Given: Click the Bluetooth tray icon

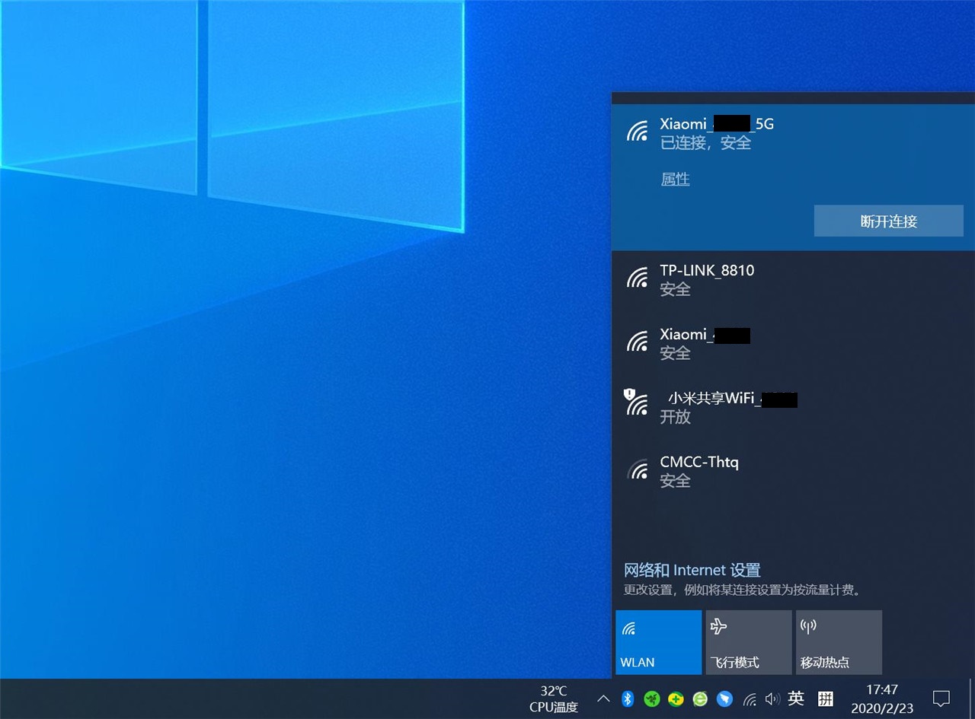Looking at the screenshot, I should (x=627, y=698).
